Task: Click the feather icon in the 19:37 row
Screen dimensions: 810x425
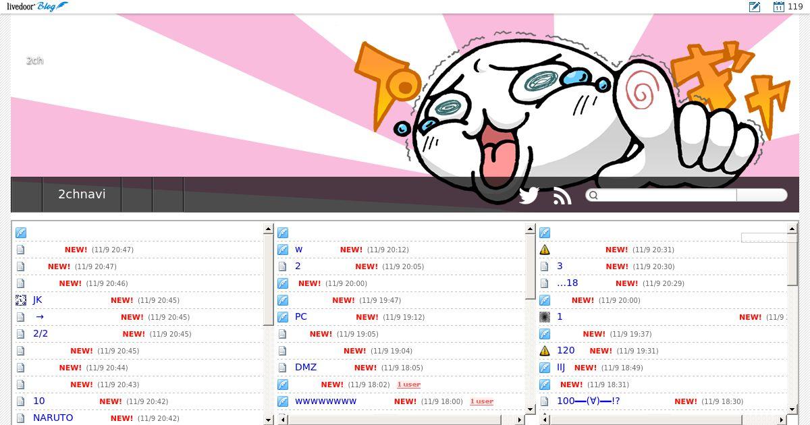Action: 545,334
